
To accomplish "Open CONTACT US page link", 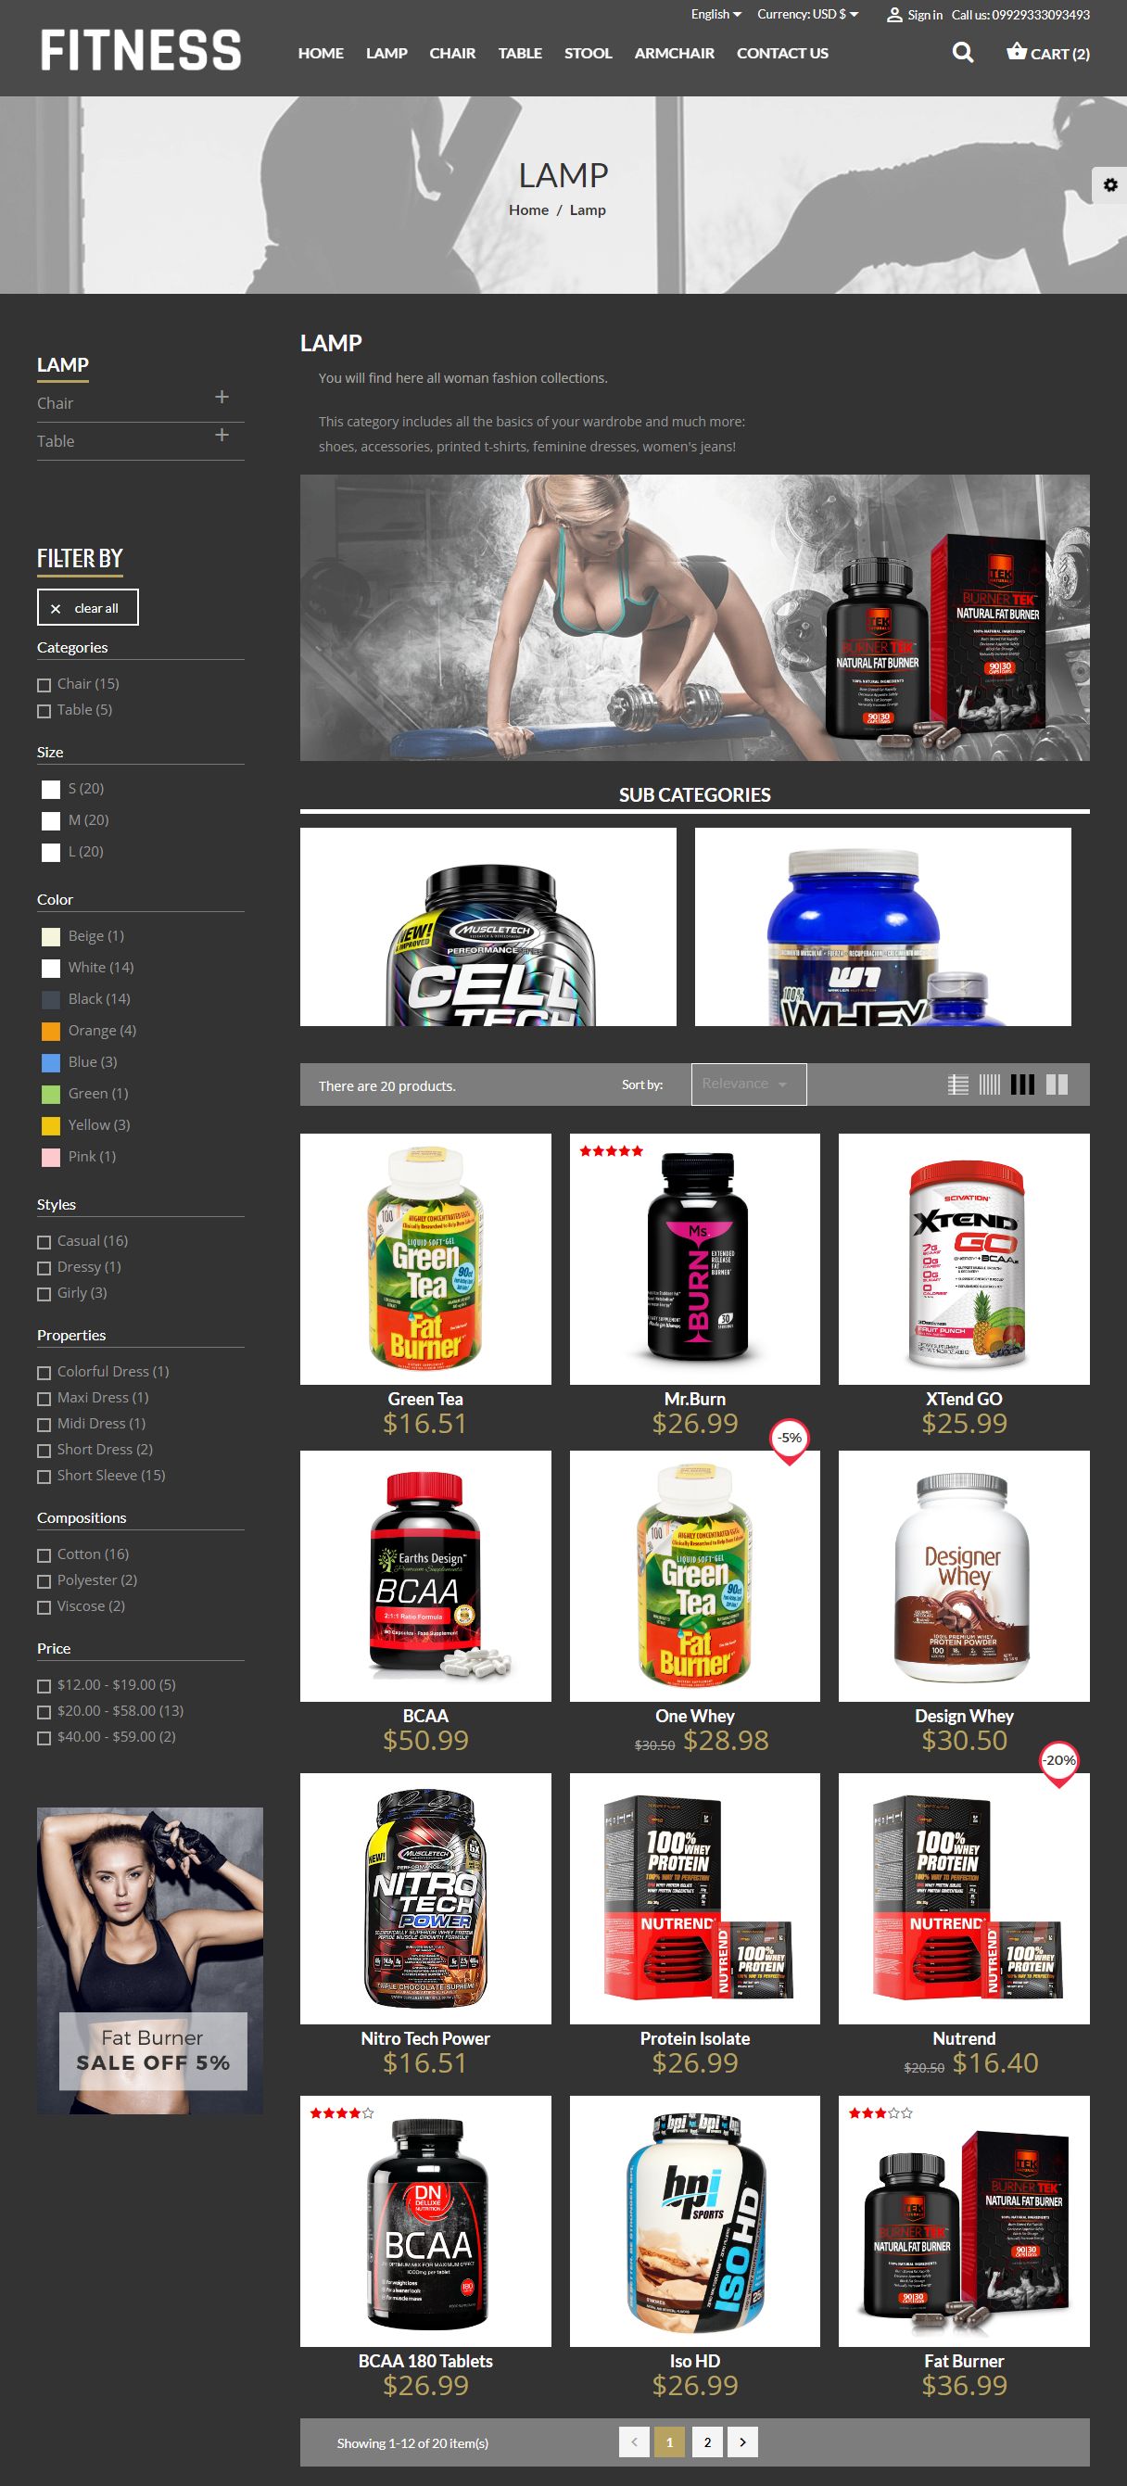I will pos(782,53).
